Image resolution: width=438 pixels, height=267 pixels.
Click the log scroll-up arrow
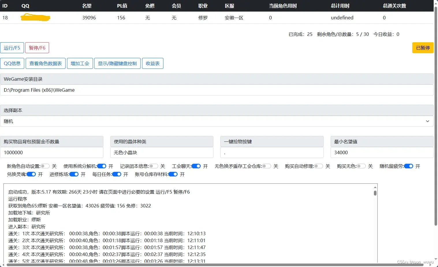pyautogui.click(x=375, y=187)
